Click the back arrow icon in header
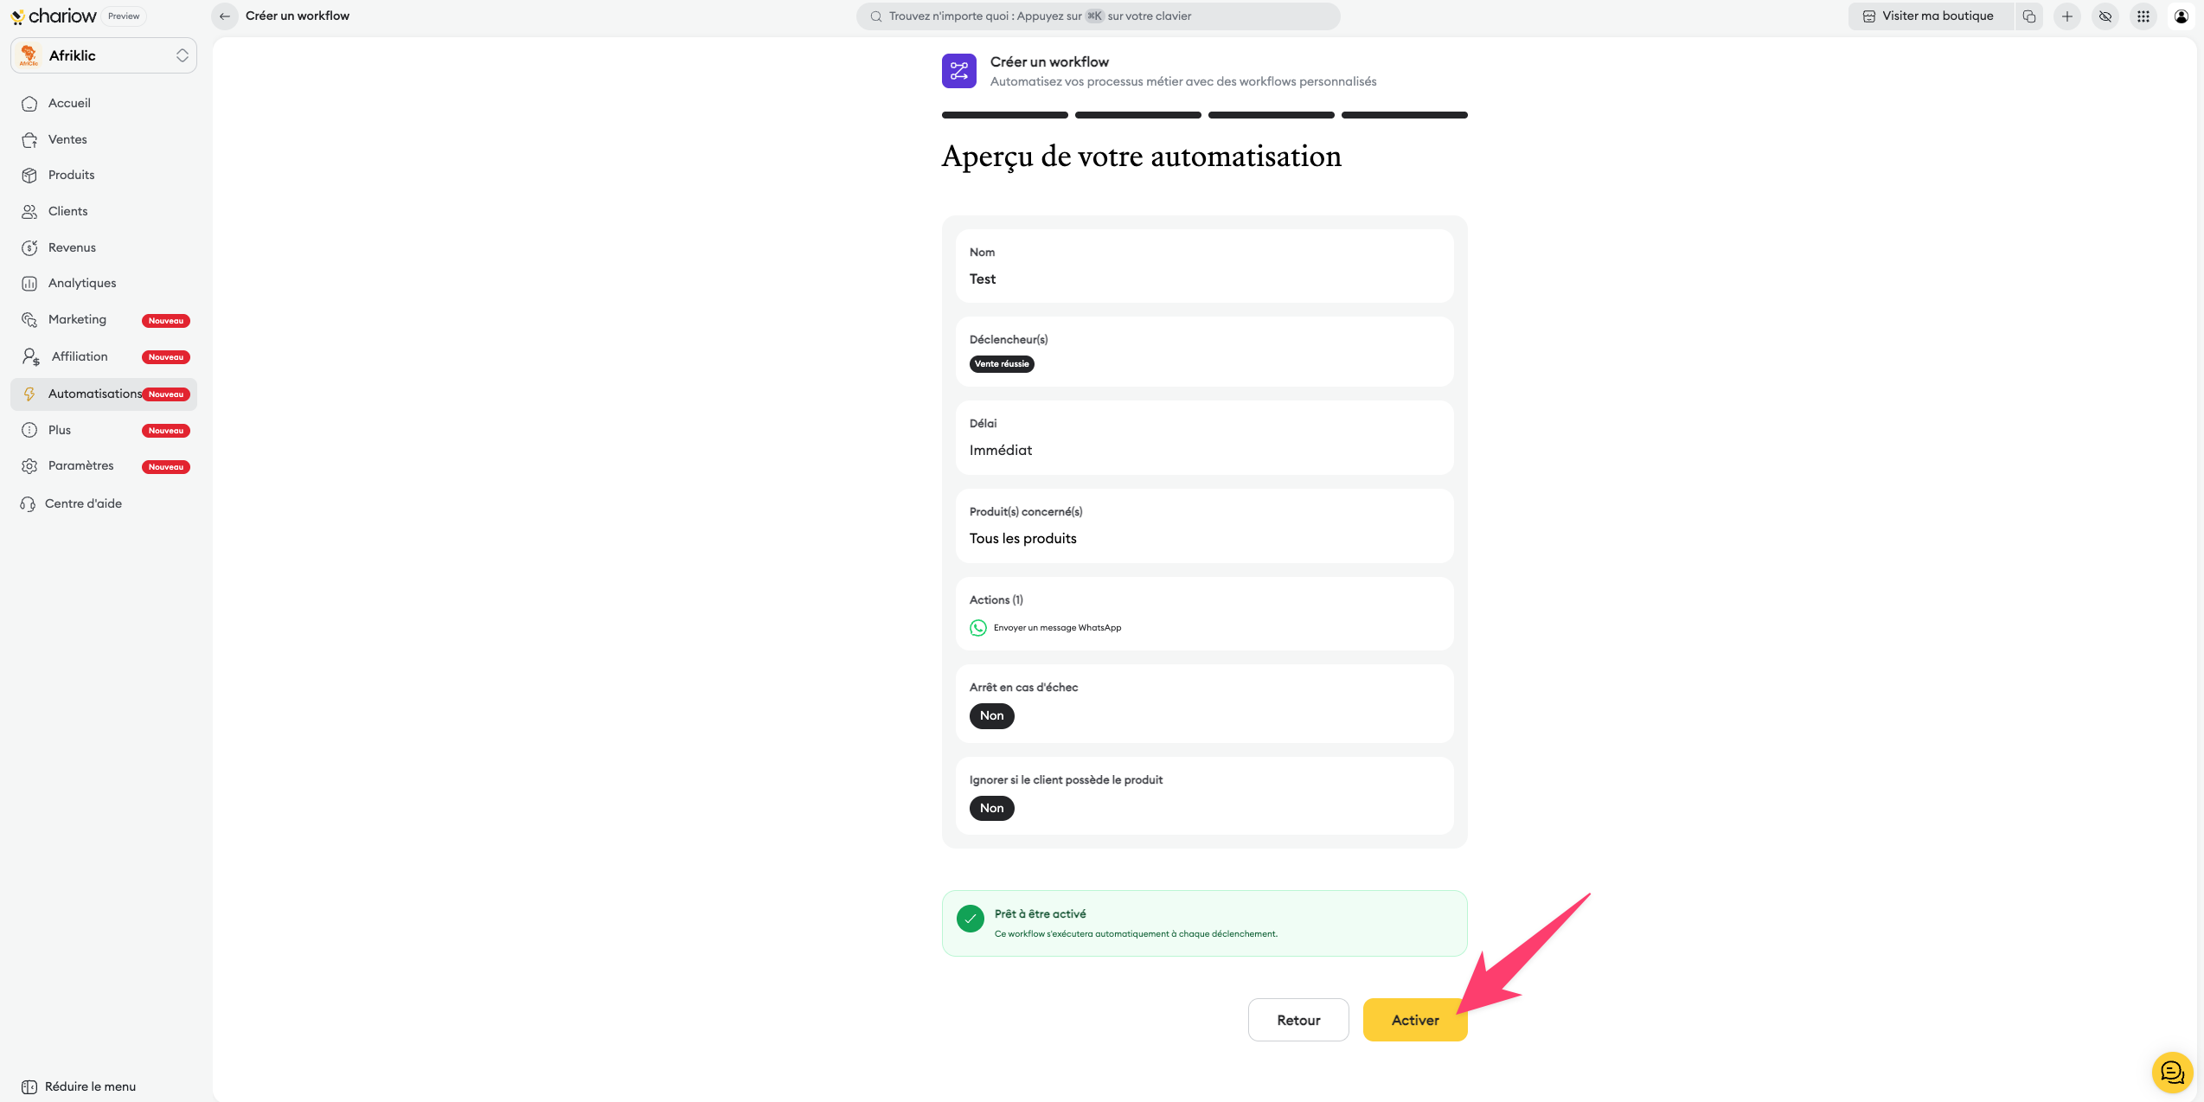 pos(225,16)
